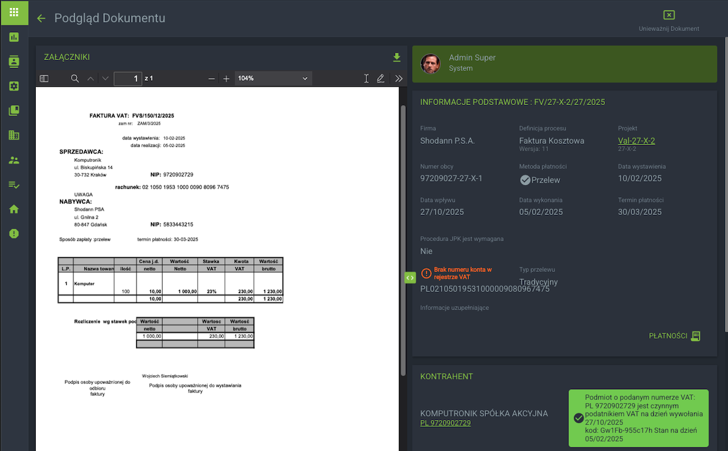The width and height of the screenshot is (728, 451).
Task: Open the settings gear sidebar menu item
Action: [14, 86]
